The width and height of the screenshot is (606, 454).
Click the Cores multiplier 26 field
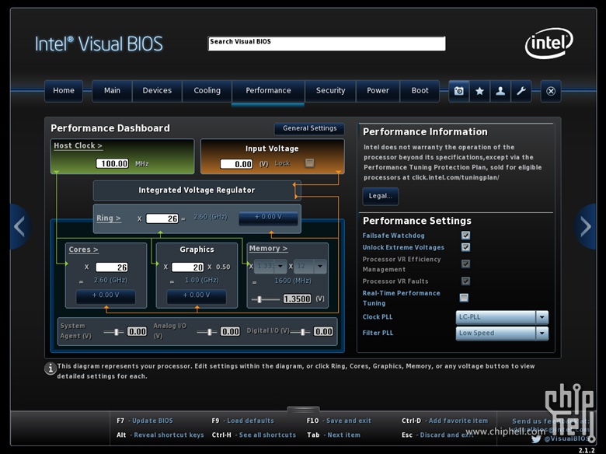point(112,267)
